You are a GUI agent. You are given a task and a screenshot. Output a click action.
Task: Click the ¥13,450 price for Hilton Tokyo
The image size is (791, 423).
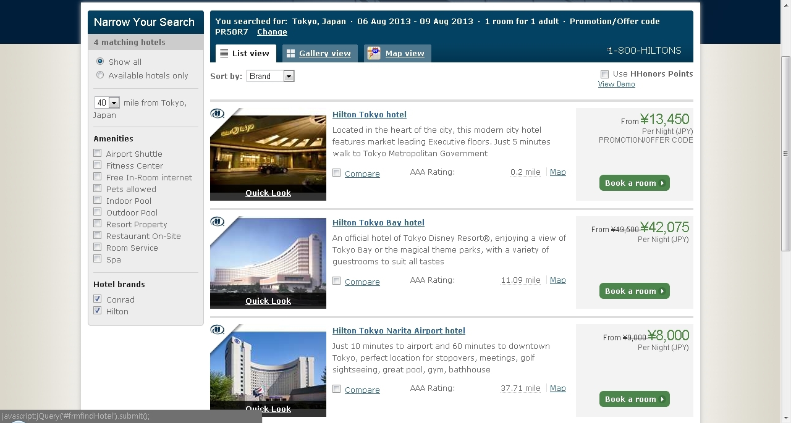coord(664,119)
